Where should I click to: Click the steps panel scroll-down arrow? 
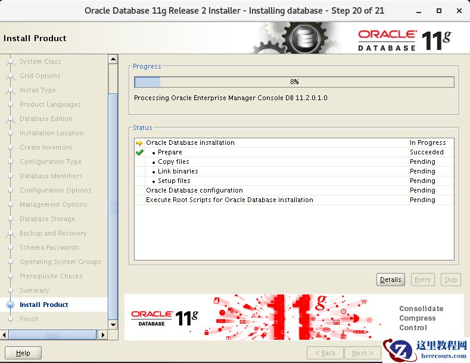point(113,325)
